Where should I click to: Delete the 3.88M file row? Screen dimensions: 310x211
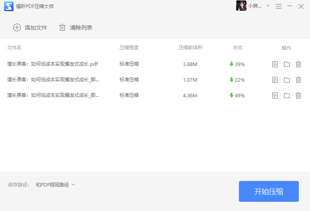(x=298, y=64)
